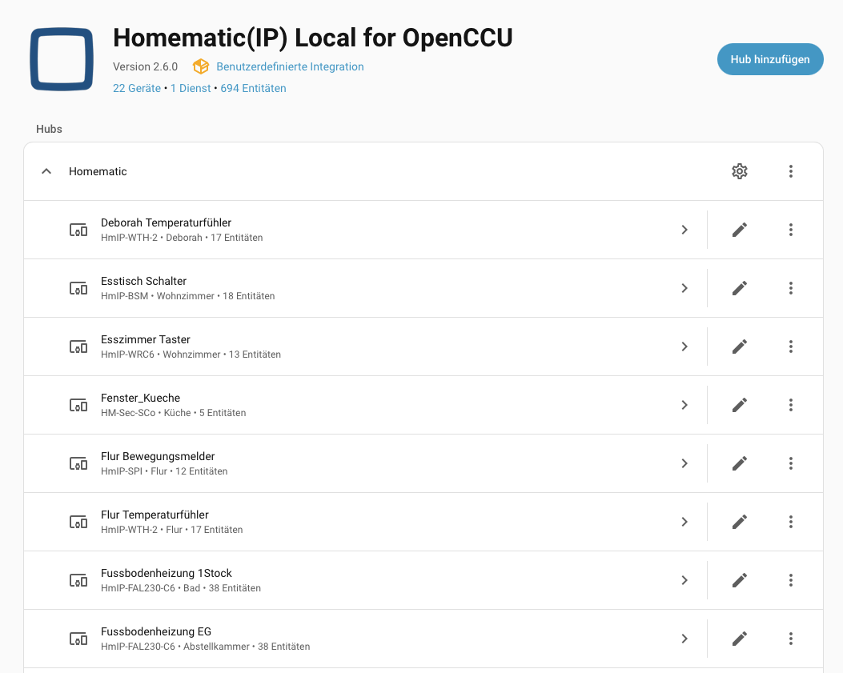Click the Homematic integration logo

point(62,59)
